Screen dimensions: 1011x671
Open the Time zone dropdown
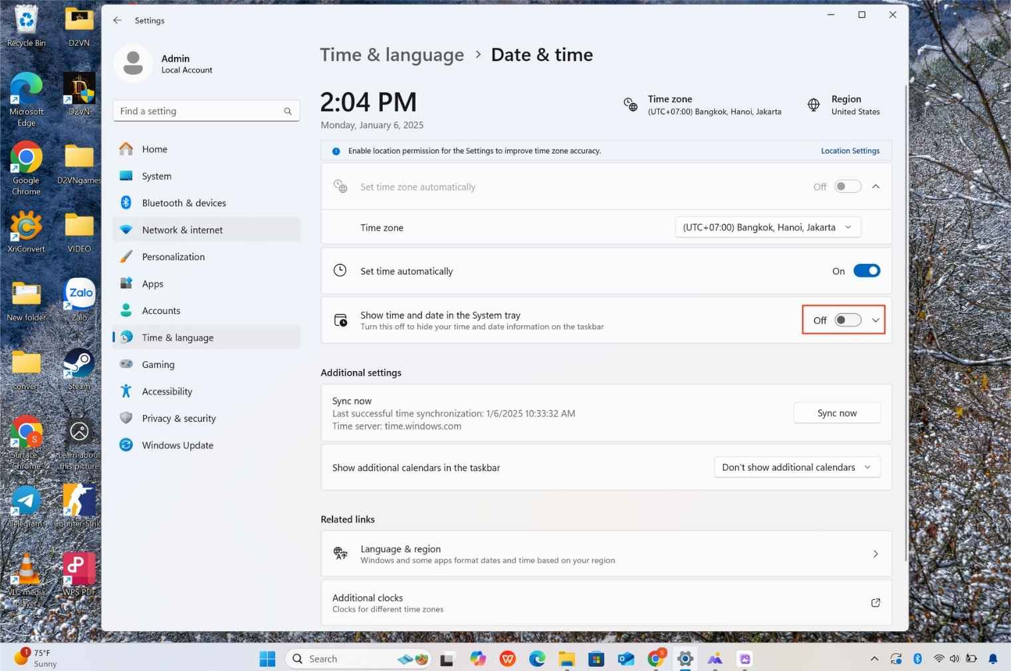point(767,227)
